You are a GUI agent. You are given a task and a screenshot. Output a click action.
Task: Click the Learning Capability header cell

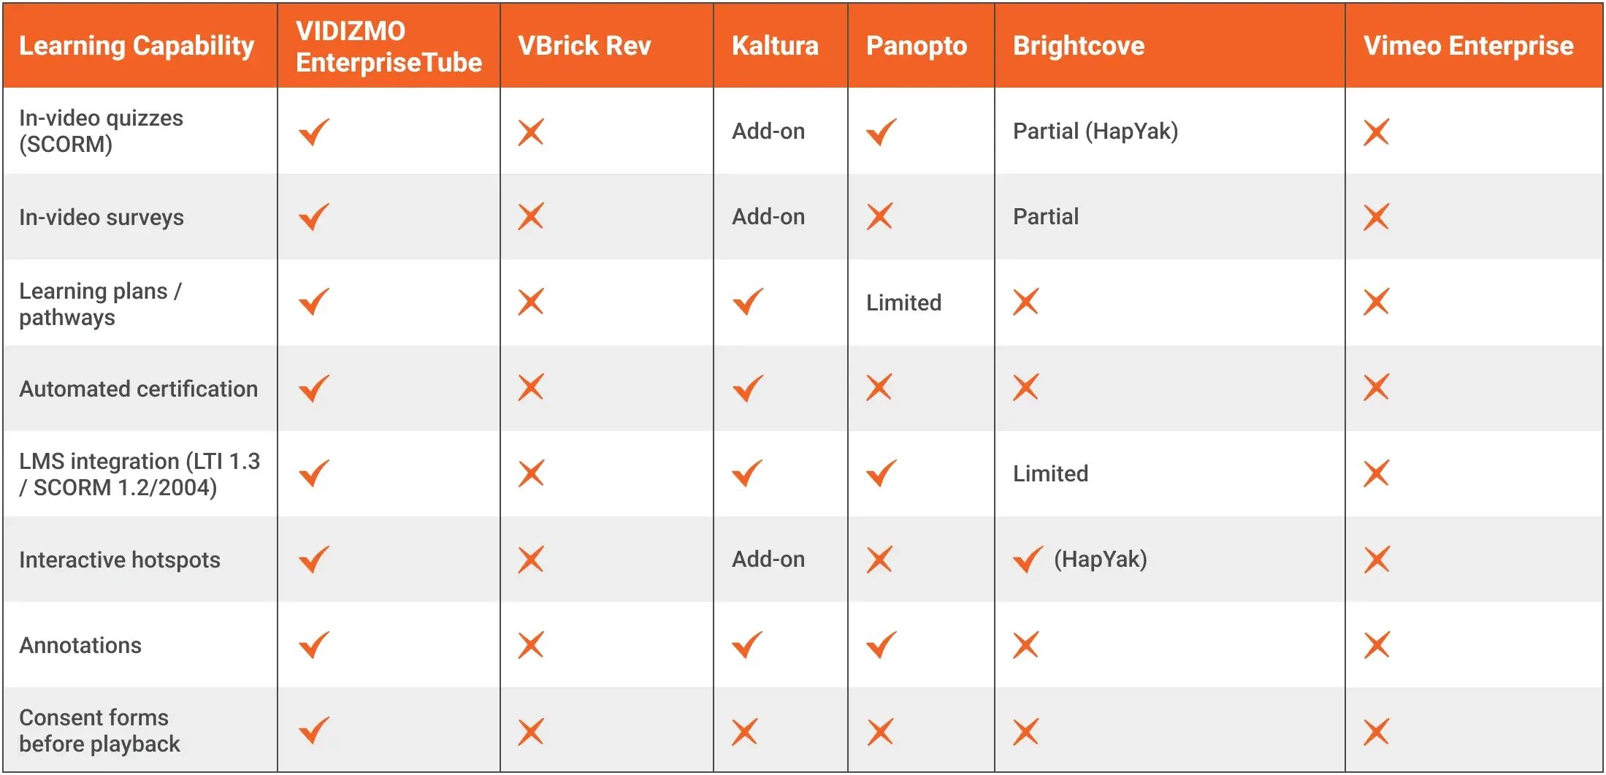[x=137, y=46]
